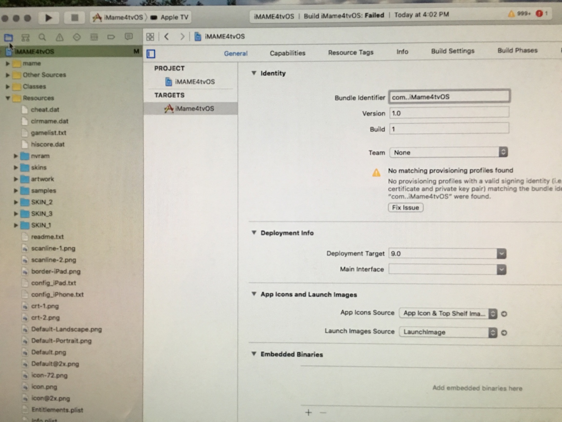Choose the Apple TV destination
Viewport: 562px width, 422px height.
(169, 17)
